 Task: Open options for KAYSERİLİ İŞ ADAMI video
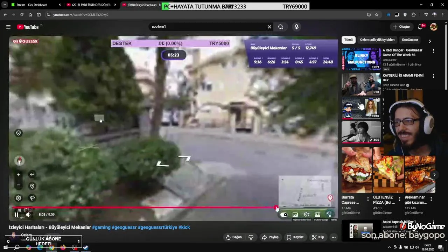click(x=433, y=76)
